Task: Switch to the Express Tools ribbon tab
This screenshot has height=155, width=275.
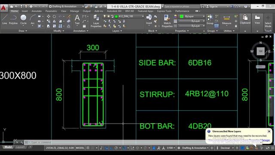Action: tap(164, 11)
